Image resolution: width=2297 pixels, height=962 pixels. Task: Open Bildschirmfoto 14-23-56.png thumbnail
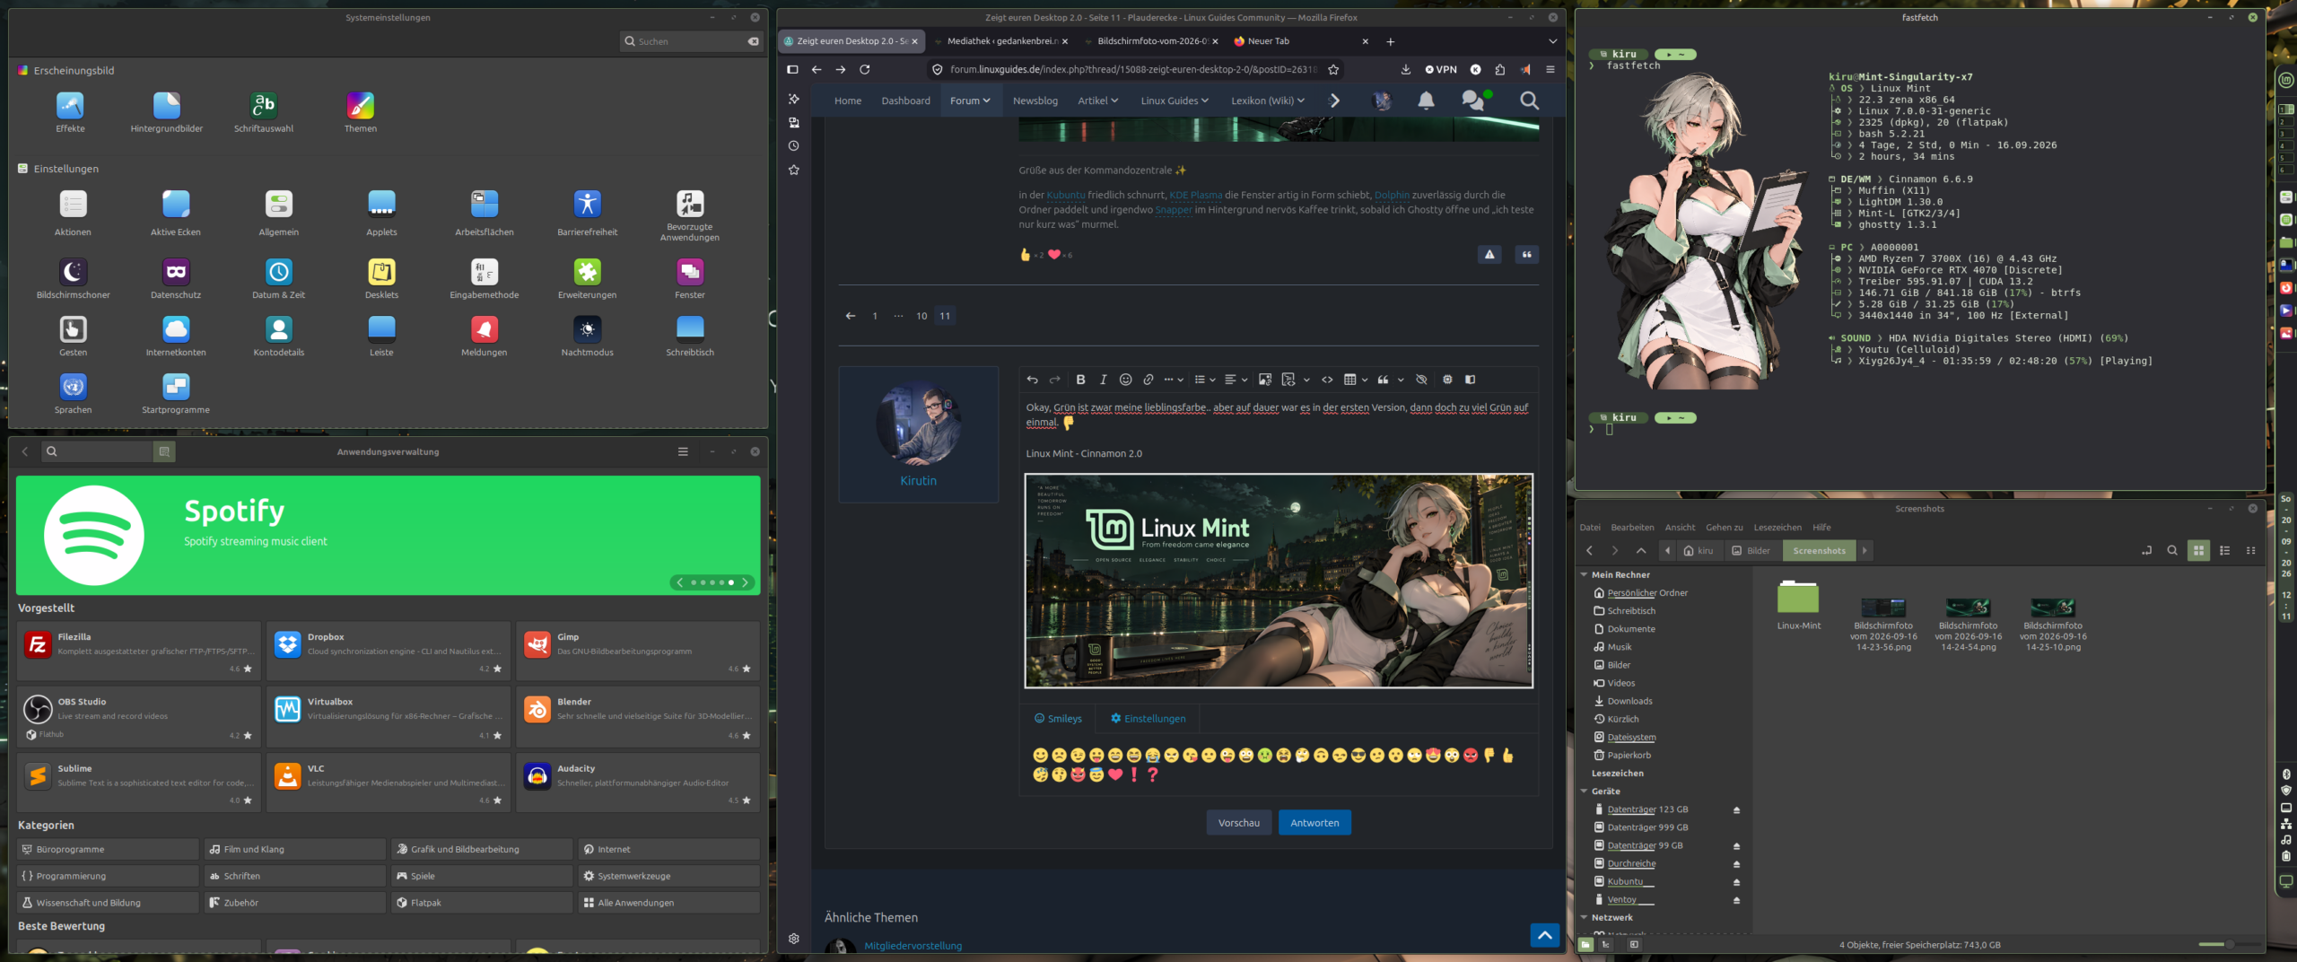tap(1882, 607)
